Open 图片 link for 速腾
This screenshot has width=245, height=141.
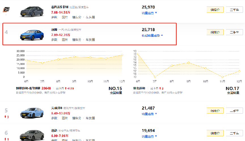point(65,40)
